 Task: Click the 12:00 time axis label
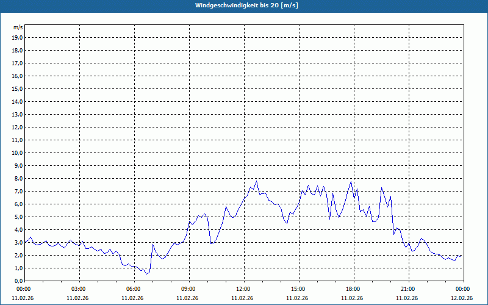pos(243,289)
